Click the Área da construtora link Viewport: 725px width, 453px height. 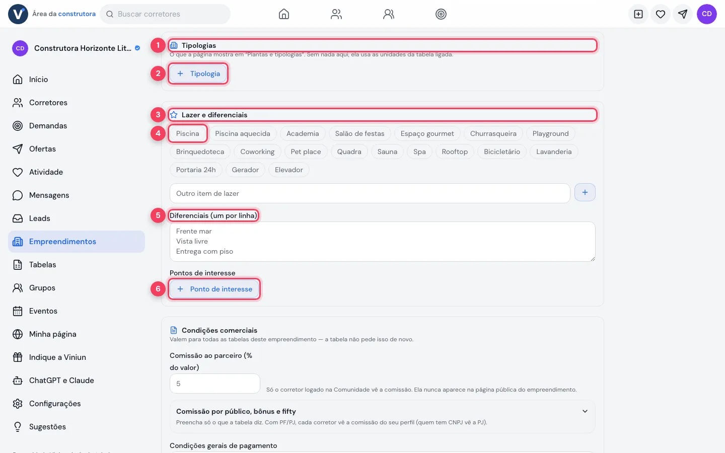[x=64, y=14]
